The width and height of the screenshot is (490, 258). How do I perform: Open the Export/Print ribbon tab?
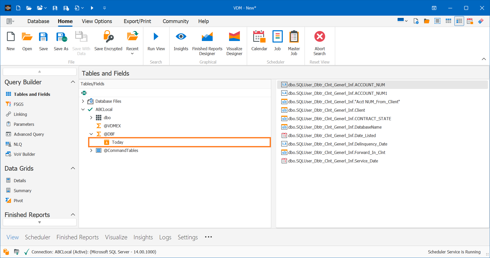(137, 21)
